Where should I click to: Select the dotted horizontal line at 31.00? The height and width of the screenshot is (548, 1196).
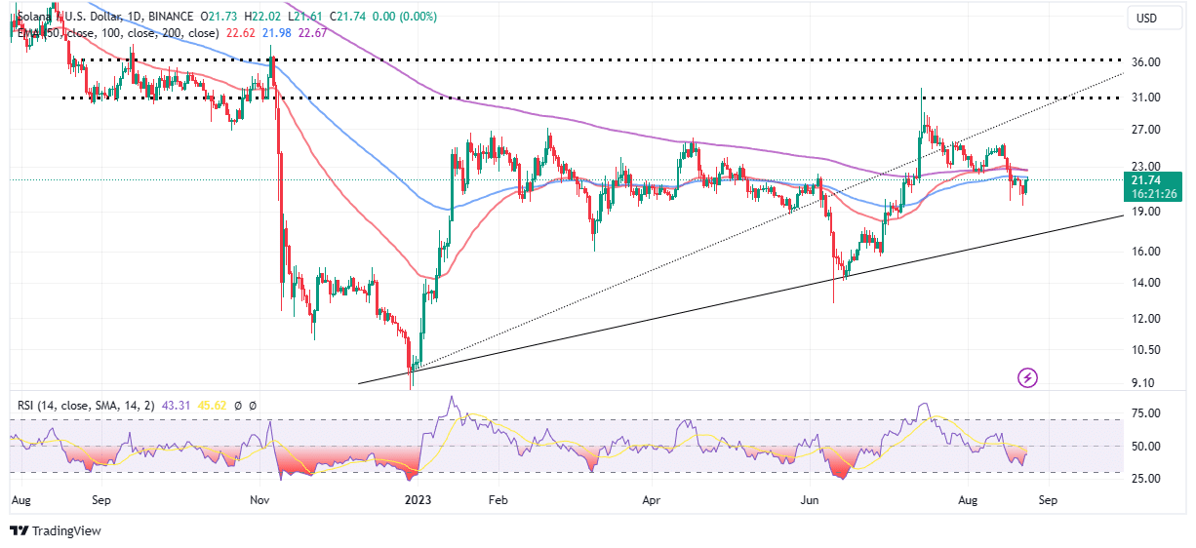[x=585, y=98]
